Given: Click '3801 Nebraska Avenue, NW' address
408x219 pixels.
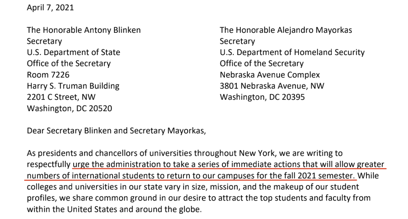Looking at the screenshot, I should [272, 86].
